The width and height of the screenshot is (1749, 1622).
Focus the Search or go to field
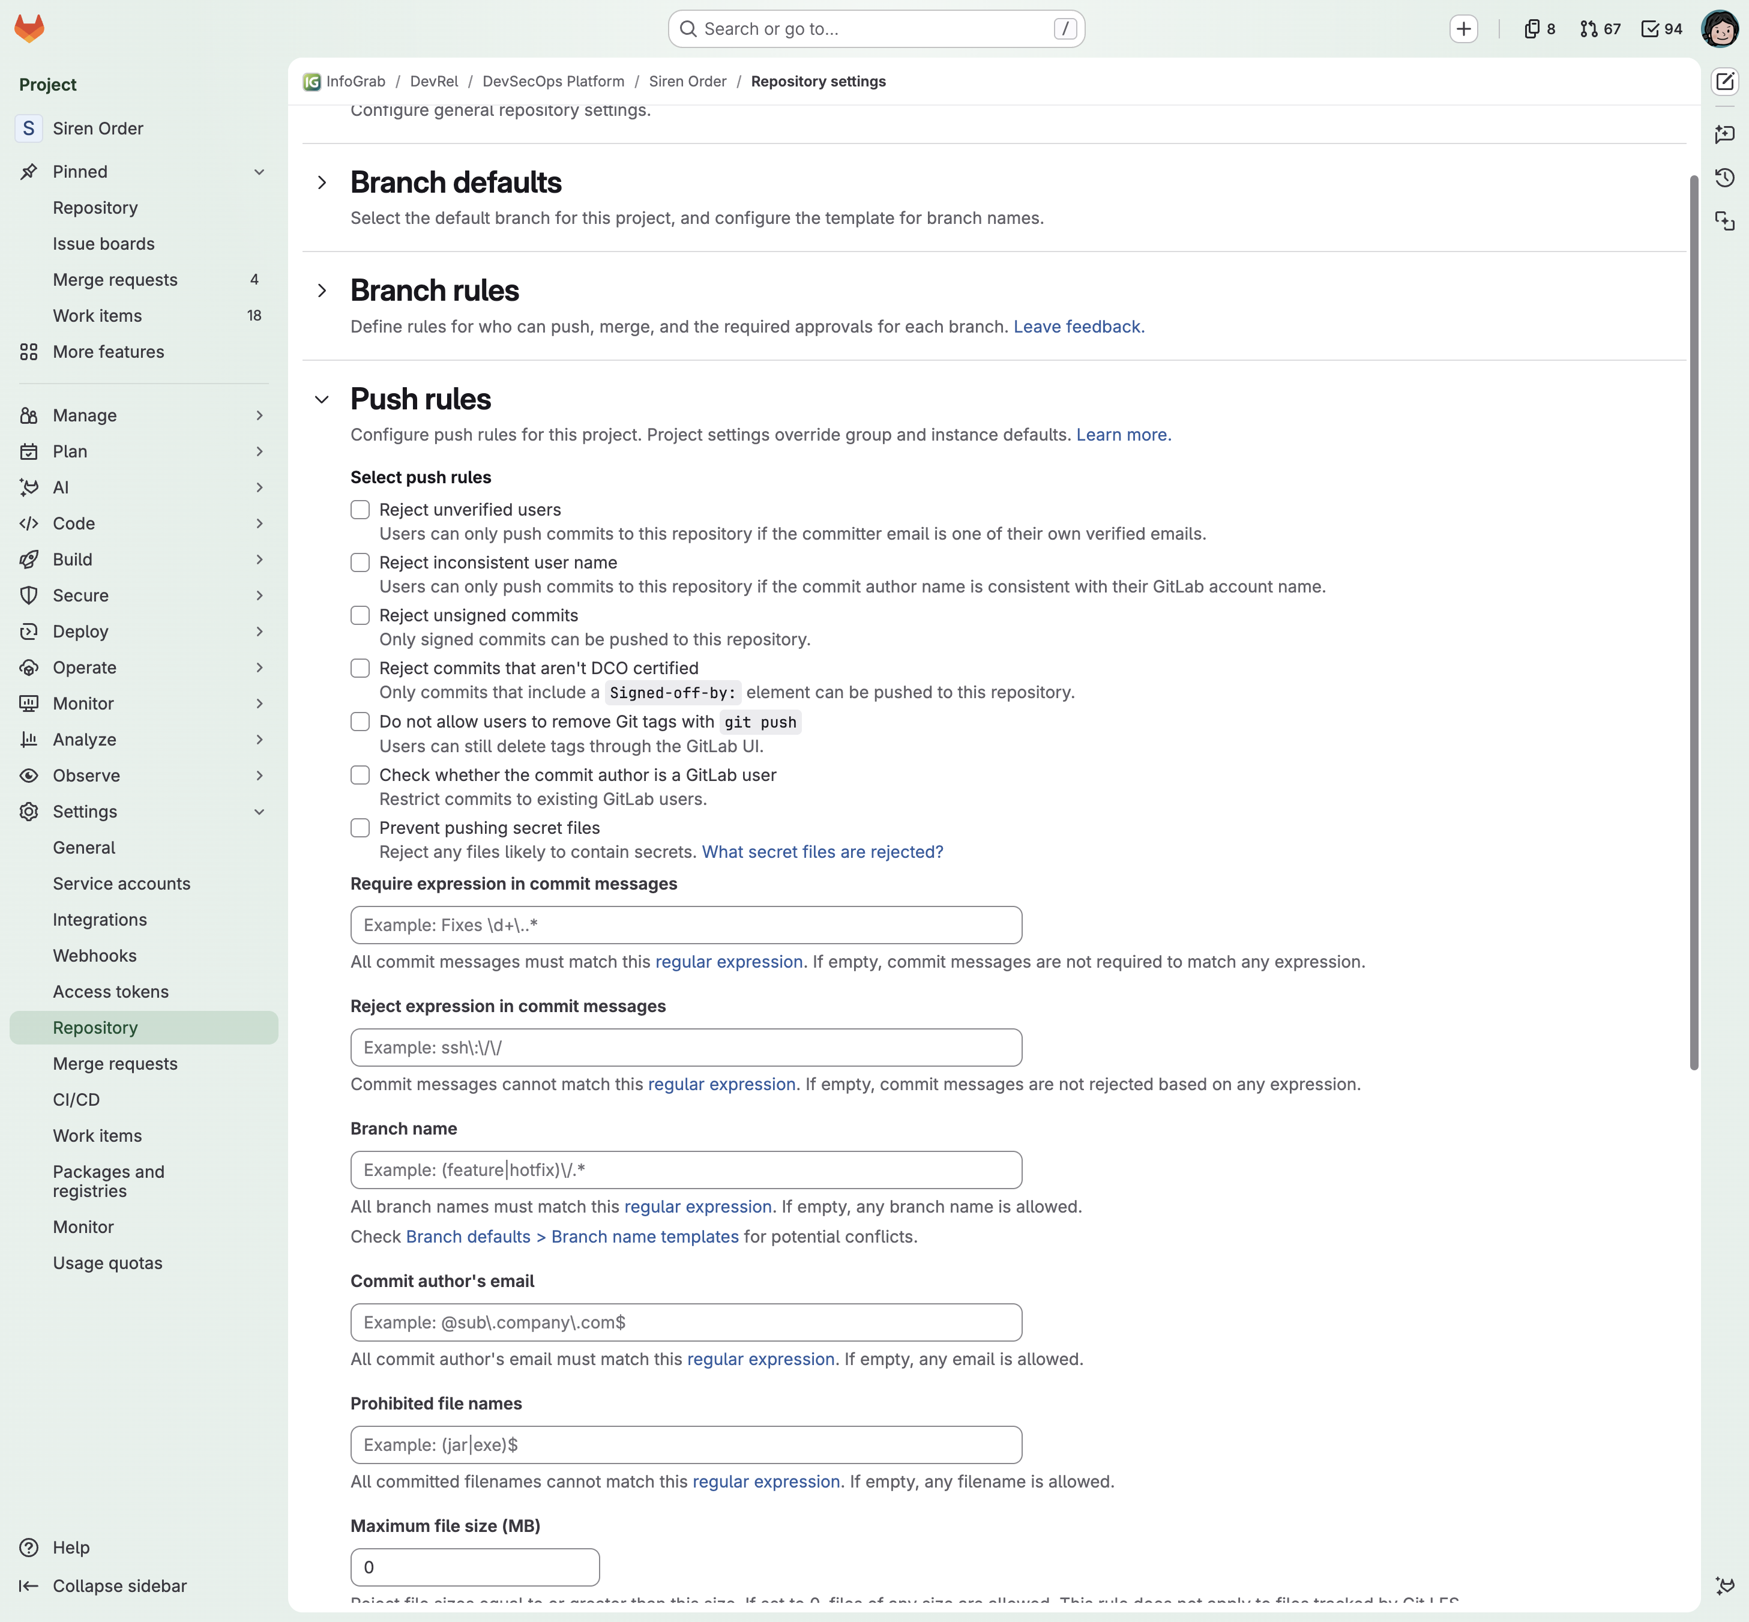876,29
